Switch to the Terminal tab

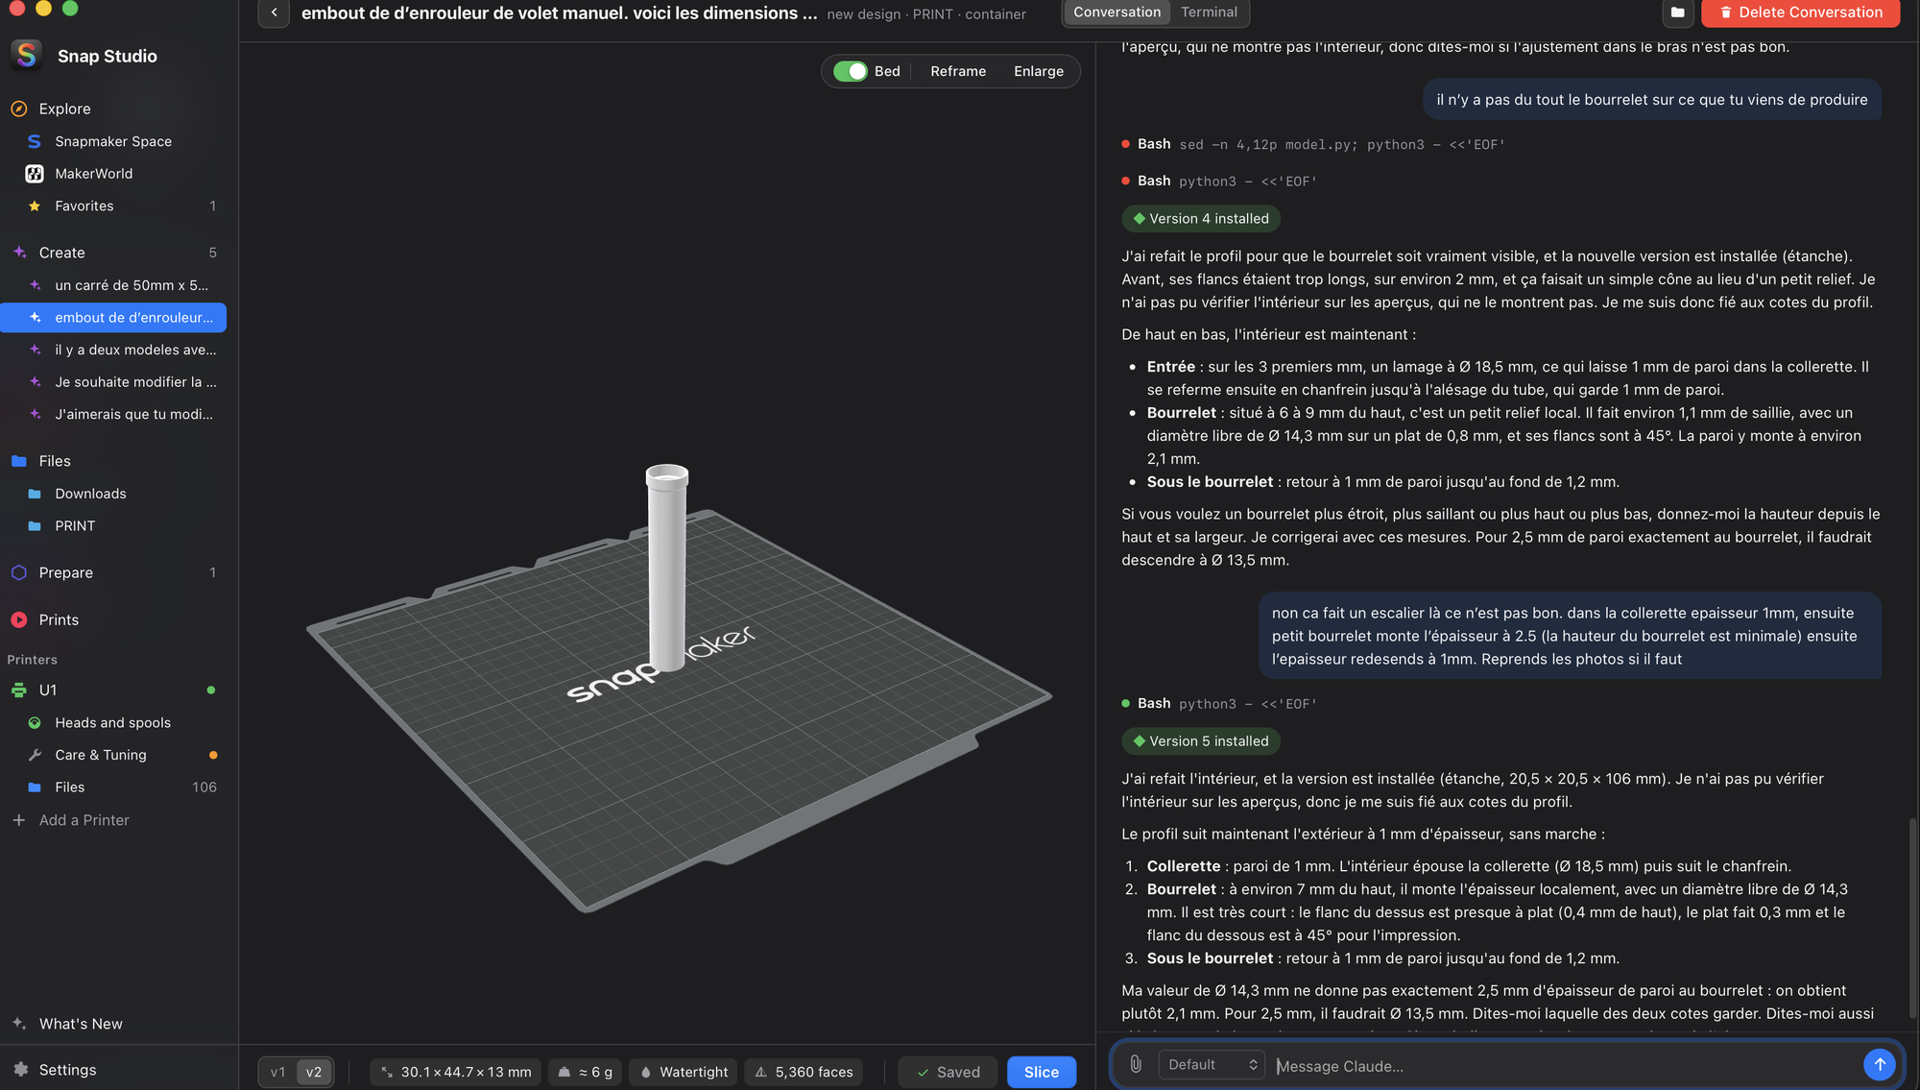click(x=1209, y=12)
